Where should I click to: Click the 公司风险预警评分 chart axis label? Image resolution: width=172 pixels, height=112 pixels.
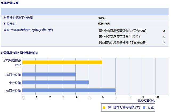click(x=12, y=62)
